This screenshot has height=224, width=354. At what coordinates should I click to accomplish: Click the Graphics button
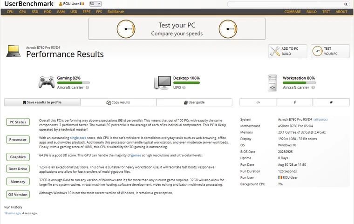pyautogui.click(x=18, y=157)
